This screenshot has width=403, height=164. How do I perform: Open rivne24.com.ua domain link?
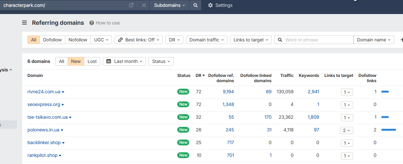[44, 92]
